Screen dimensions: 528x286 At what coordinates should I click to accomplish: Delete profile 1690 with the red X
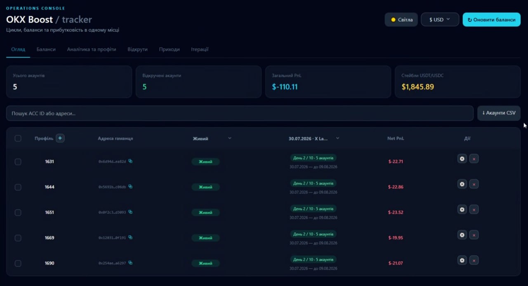click(474, 260)
